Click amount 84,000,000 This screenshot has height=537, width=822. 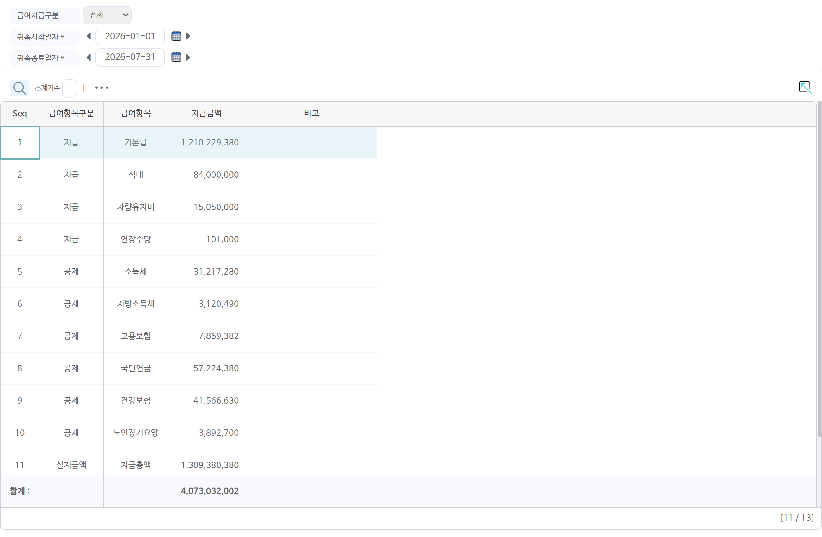(216, 175)
